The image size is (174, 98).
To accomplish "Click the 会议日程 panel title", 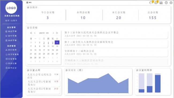I will tap(32, 28).
